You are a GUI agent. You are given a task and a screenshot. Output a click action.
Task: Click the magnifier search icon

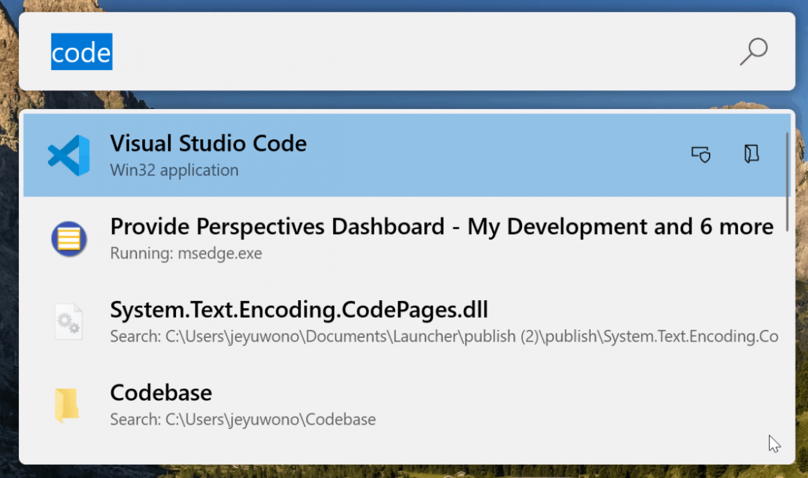(x=754, y=52)
